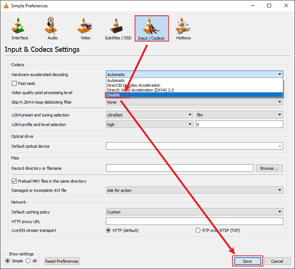
Task: Select the RTP over RTSP (TCP) radio button
Action: click(198, 230)
